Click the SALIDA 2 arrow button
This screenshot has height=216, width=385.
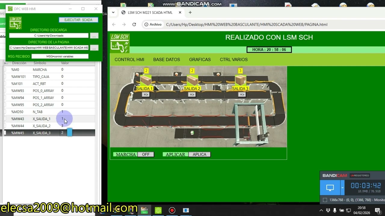(192, 94)
